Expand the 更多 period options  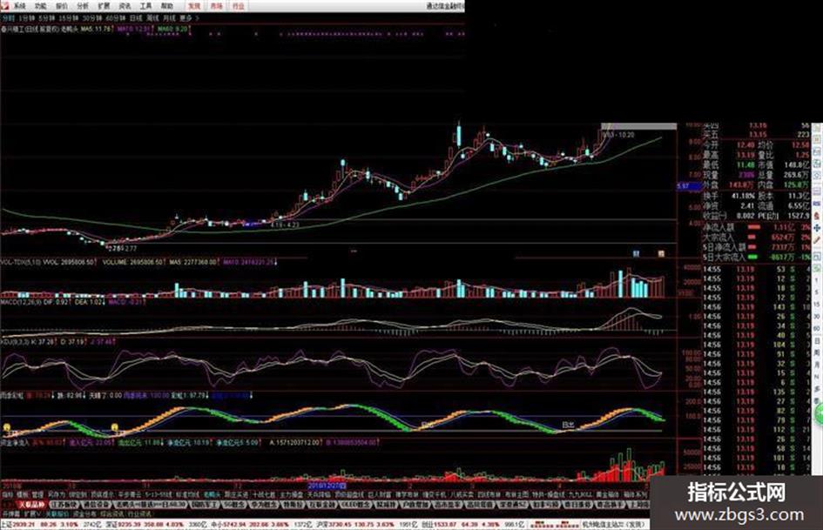pyautogui.click(x=188, y=18)
